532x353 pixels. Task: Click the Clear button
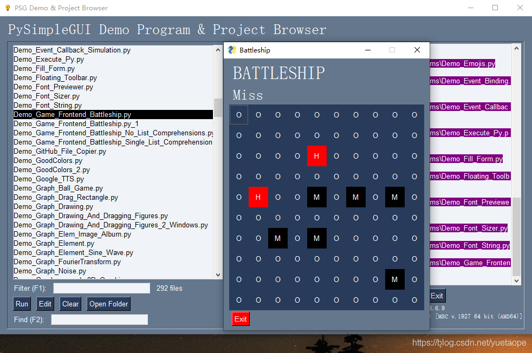(x=70, y=304)
